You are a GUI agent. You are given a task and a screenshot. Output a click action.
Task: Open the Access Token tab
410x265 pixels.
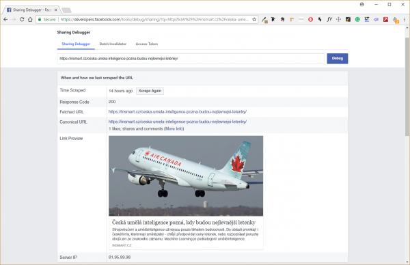point(147,44)
